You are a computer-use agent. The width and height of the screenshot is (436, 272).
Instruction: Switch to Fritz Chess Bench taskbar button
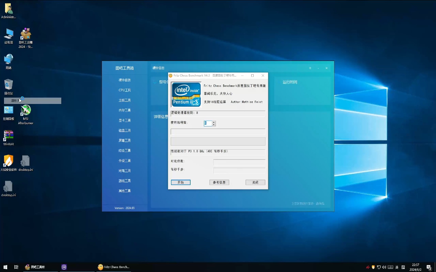pyautogui.click(x=114, y=267)
